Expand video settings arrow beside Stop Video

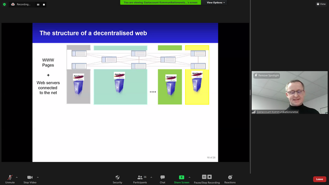click(38, 178)
